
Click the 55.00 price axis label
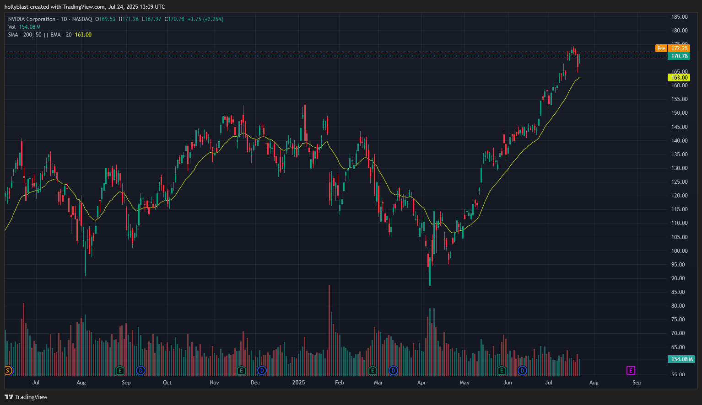[x=679, y=374]
